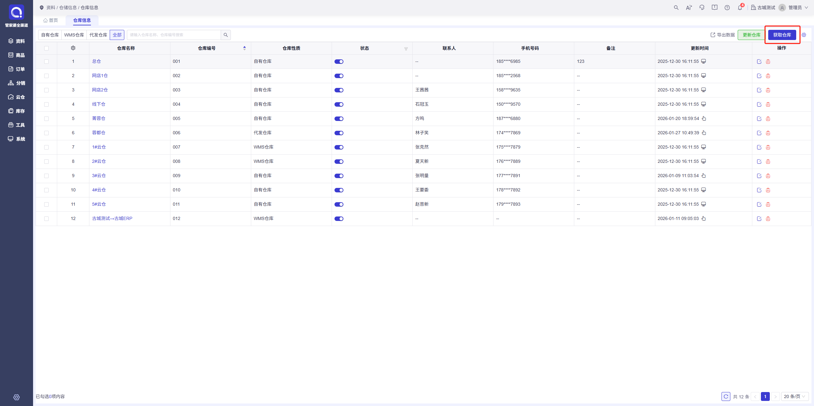Open the 古城测试→古城ERP warehouse link
This screenshot has height=406, width=814.
coord(112,218)
